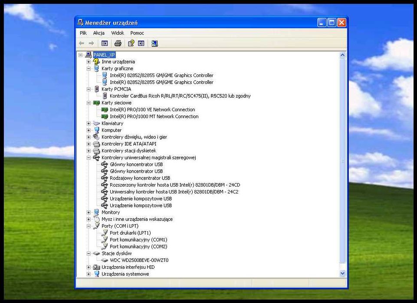Screen dimensions: 417x303
Task: Close the Menedżer urządzeń window
Action: 342,23
